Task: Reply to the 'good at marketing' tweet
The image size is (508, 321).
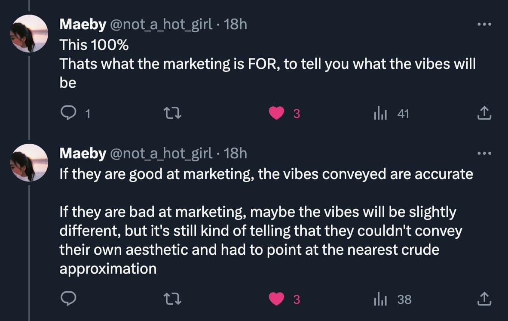Action: pos(68,299)
